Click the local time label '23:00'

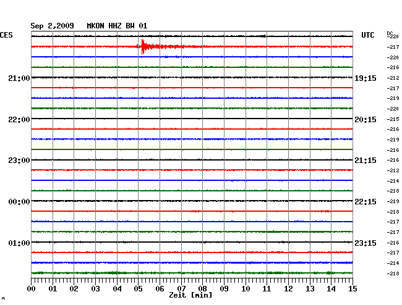(19, 161)
